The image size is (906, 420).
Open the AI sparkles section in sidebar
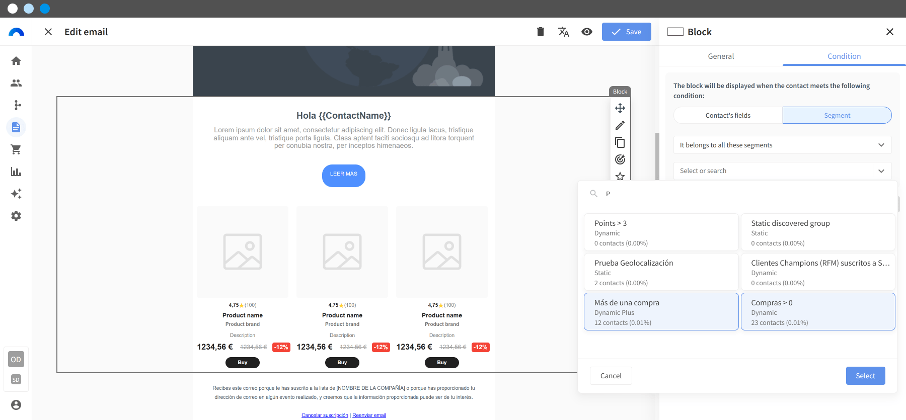(x=16, y=194)
